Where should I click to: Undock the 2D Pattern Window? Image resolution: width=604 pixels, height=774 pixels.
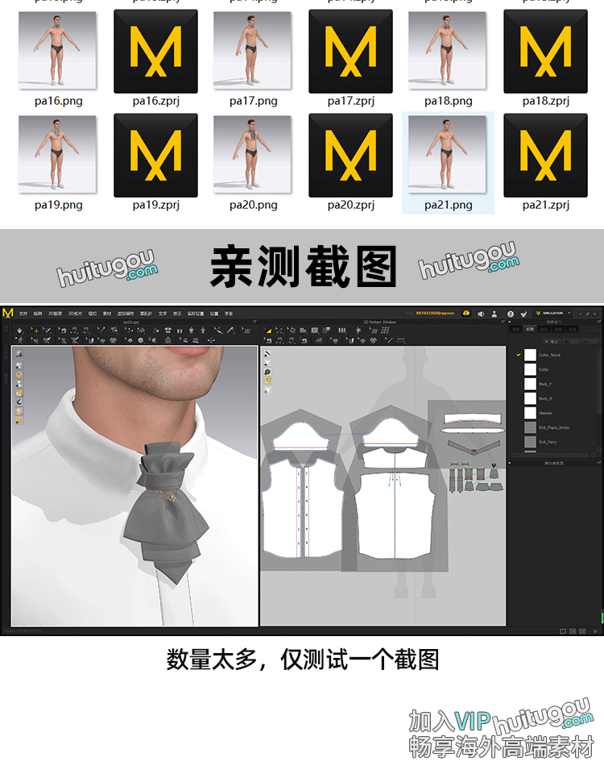[503, 322]
